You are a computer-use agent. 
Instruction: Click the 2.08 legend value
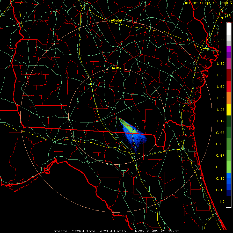pyautogui.click(x=220, y=52)
